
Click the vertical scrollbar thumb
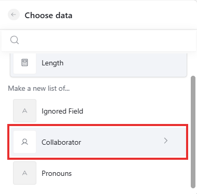coord(193,132)
